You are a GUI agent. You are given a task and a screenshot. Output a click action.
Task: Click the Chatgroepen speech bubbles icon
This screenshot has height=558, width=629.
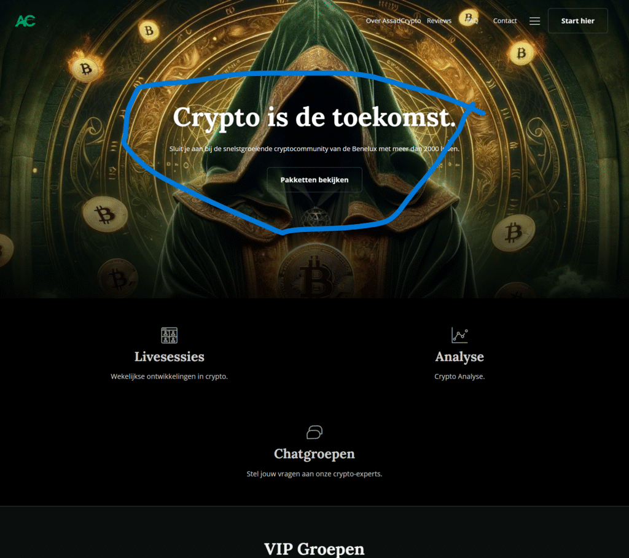point(314,432)
